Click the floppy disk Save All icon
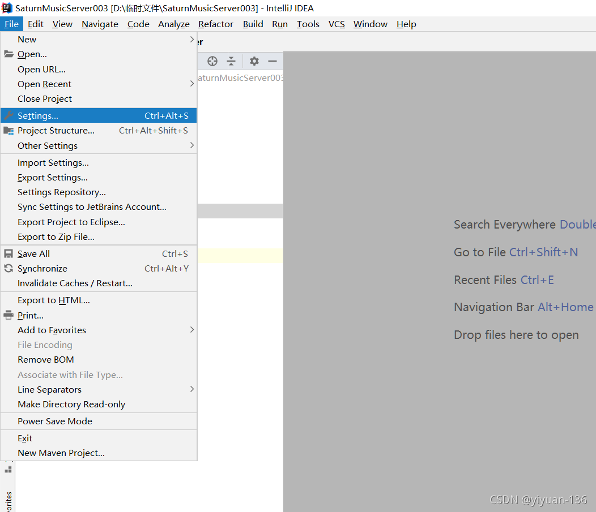This screenshot has height=512, width=596. tap(8, 253)
